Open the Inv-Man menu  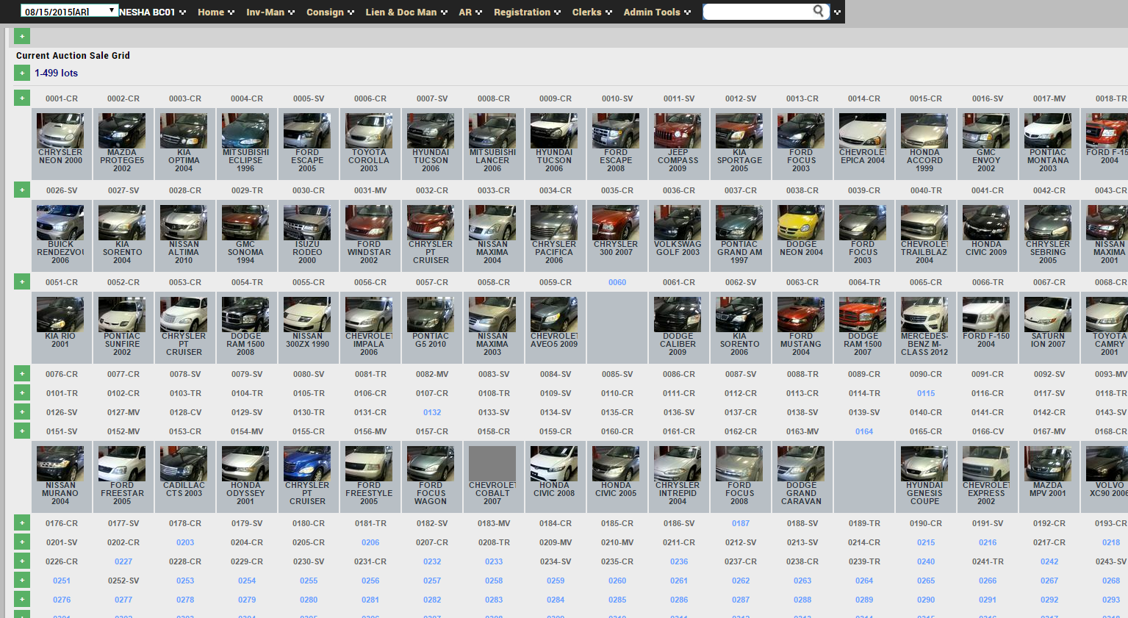click(270, 12)
